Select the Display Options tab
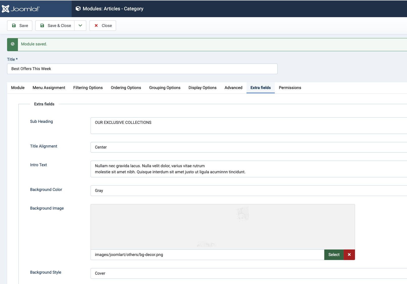Screen dimensions: 407x284 pyautogui.click(x=202, y=88)
